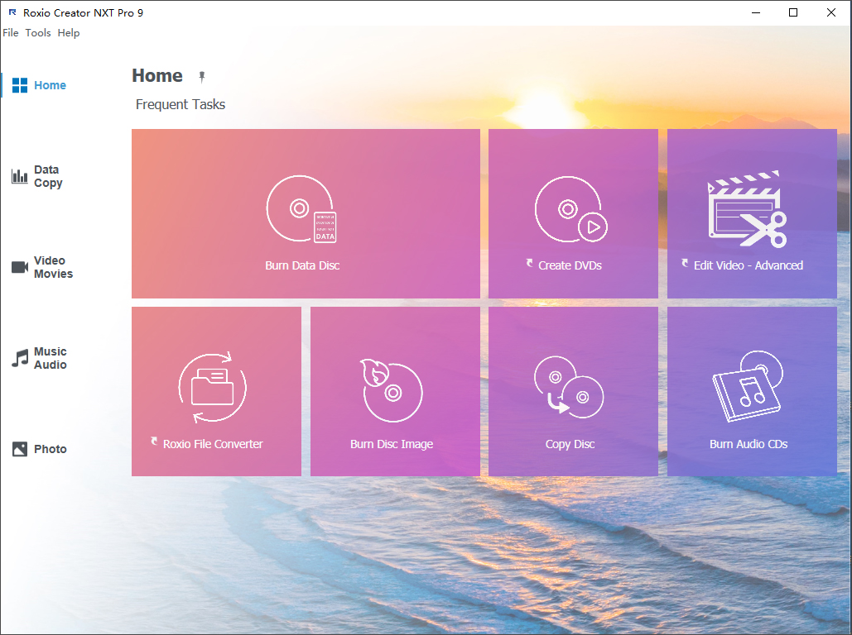852x635 pixels.
Task: Click the Photo picture icon
Action: [x=20, y=449]
